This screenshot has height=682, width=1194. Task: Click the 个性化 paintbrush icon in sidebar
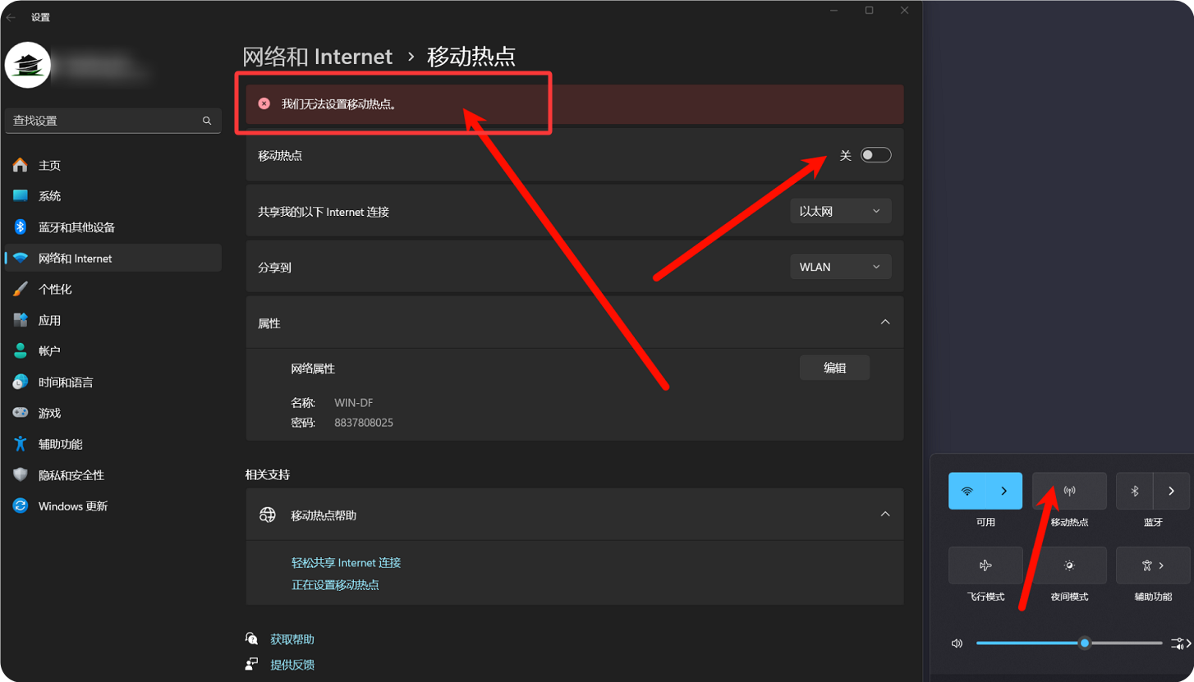pos(21,289)
